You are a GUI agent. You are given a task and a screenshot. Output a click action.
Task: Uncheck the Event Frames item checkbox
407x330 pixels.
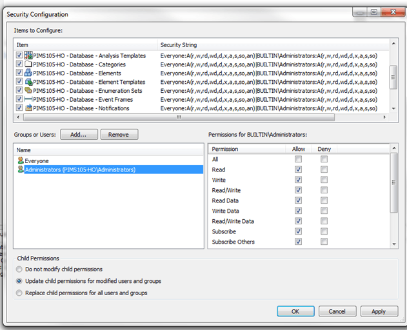19,99
